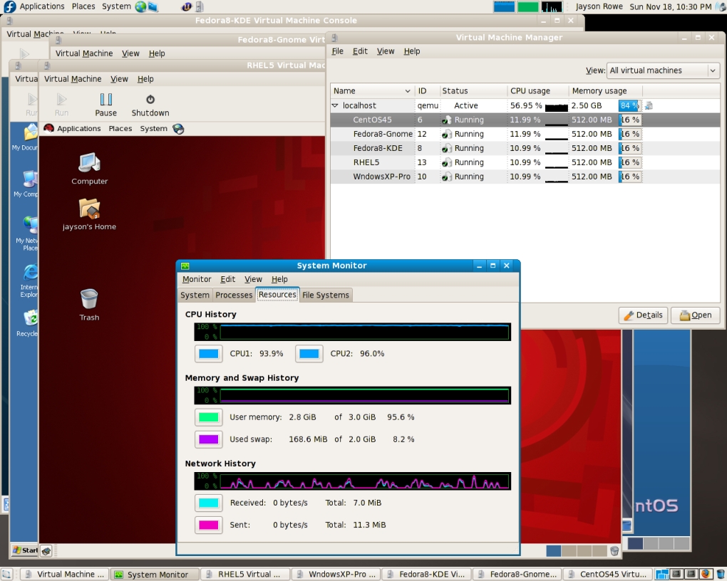The image size is (727, 581).
Task: Click System Monitor in the bottom taskbar
Action: tap(155, 575)
